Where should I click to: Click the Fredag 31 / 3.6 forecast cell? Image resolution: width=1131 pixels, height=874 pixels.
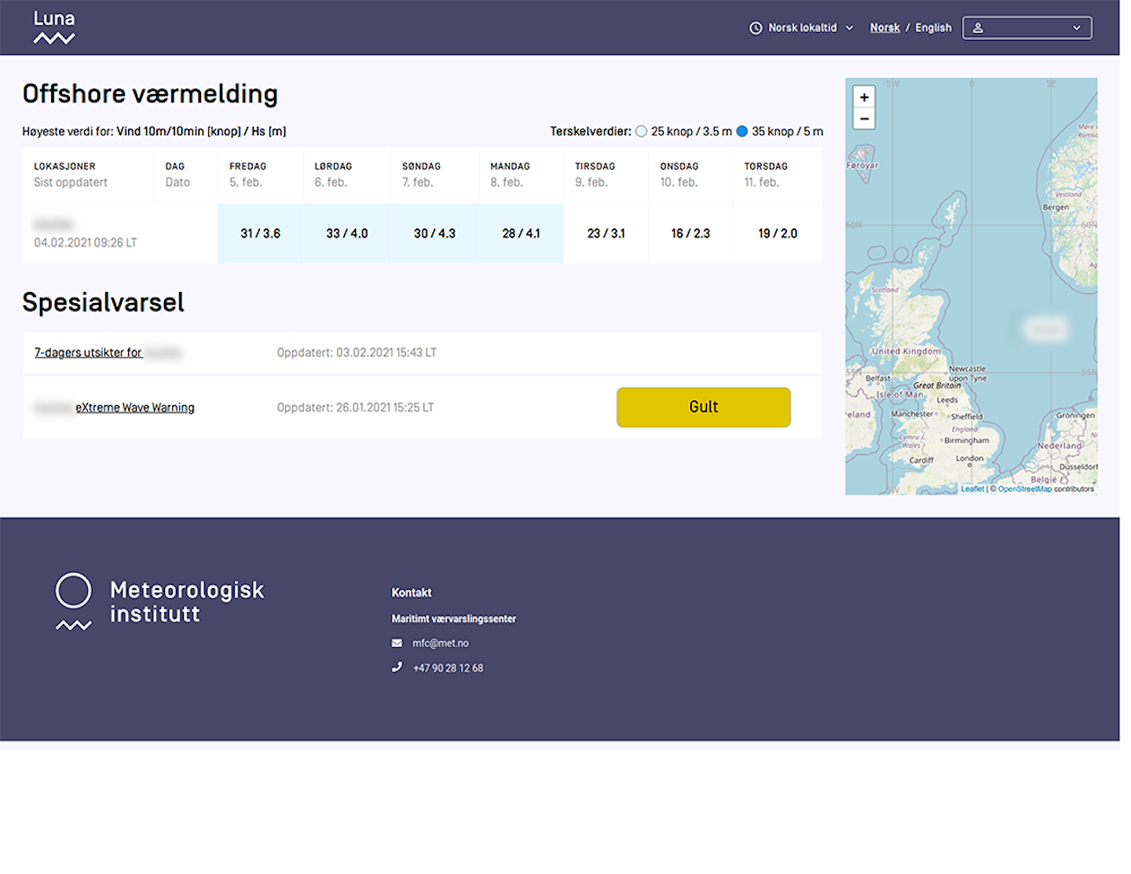260,234
